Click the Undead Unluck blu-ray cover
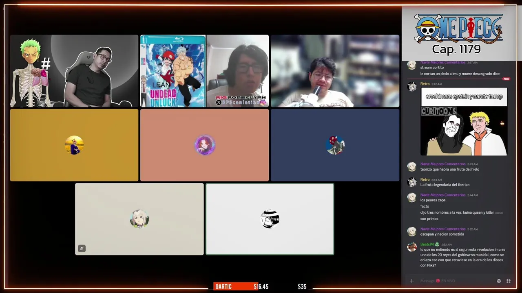Image resolution: width=522 pixels, height=293 pixels. [173, 71]
